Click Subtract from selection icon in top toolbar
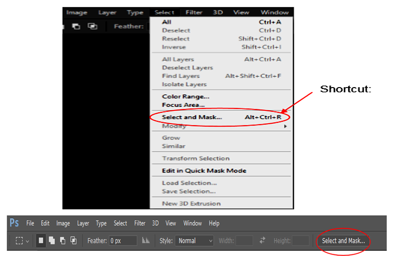The height and width of the screenshot is (256, 399). [x=76, y=26]
